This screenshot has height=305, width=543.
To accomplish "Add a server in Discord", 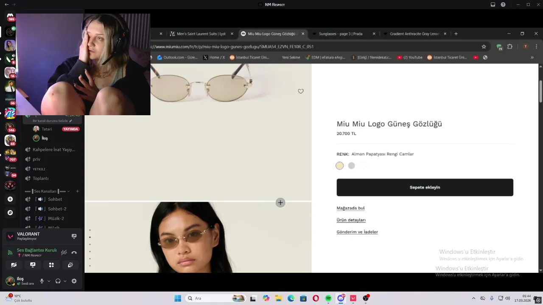I will pyautogui.click(x=10, y=199).
